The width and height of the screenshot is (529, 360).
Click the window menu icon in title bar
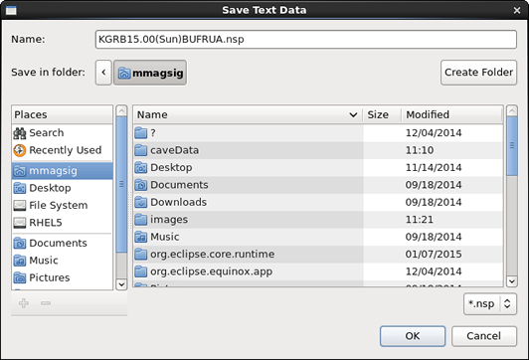coord(11,11)
